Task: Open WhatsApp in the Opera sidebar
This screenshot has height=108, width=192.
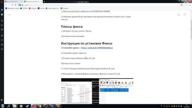Action: pyautogui.click(x=2, y=15)
